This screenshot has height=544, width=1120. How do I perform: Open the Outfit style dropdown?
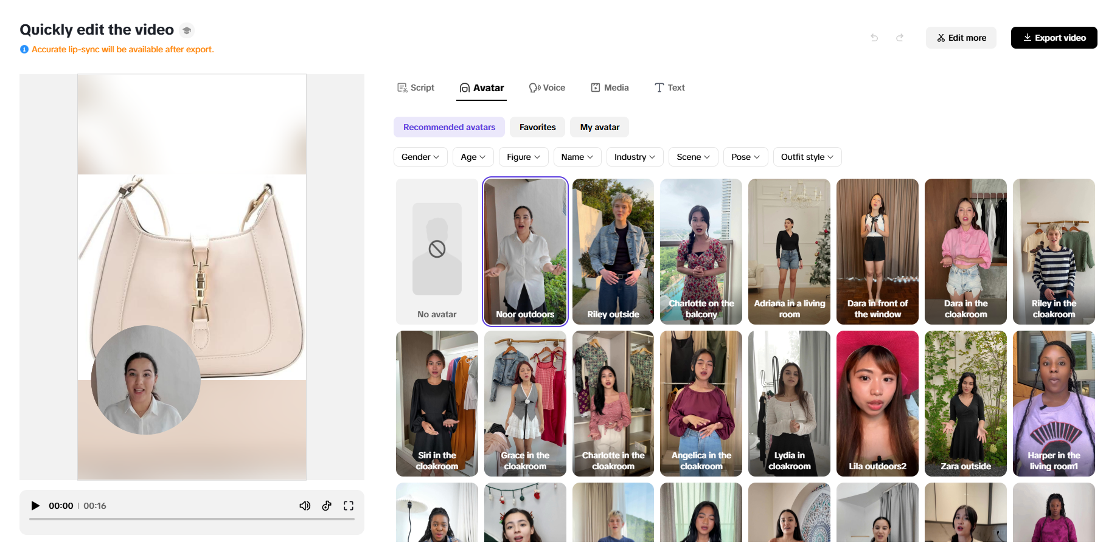click(x=807, y=157)
